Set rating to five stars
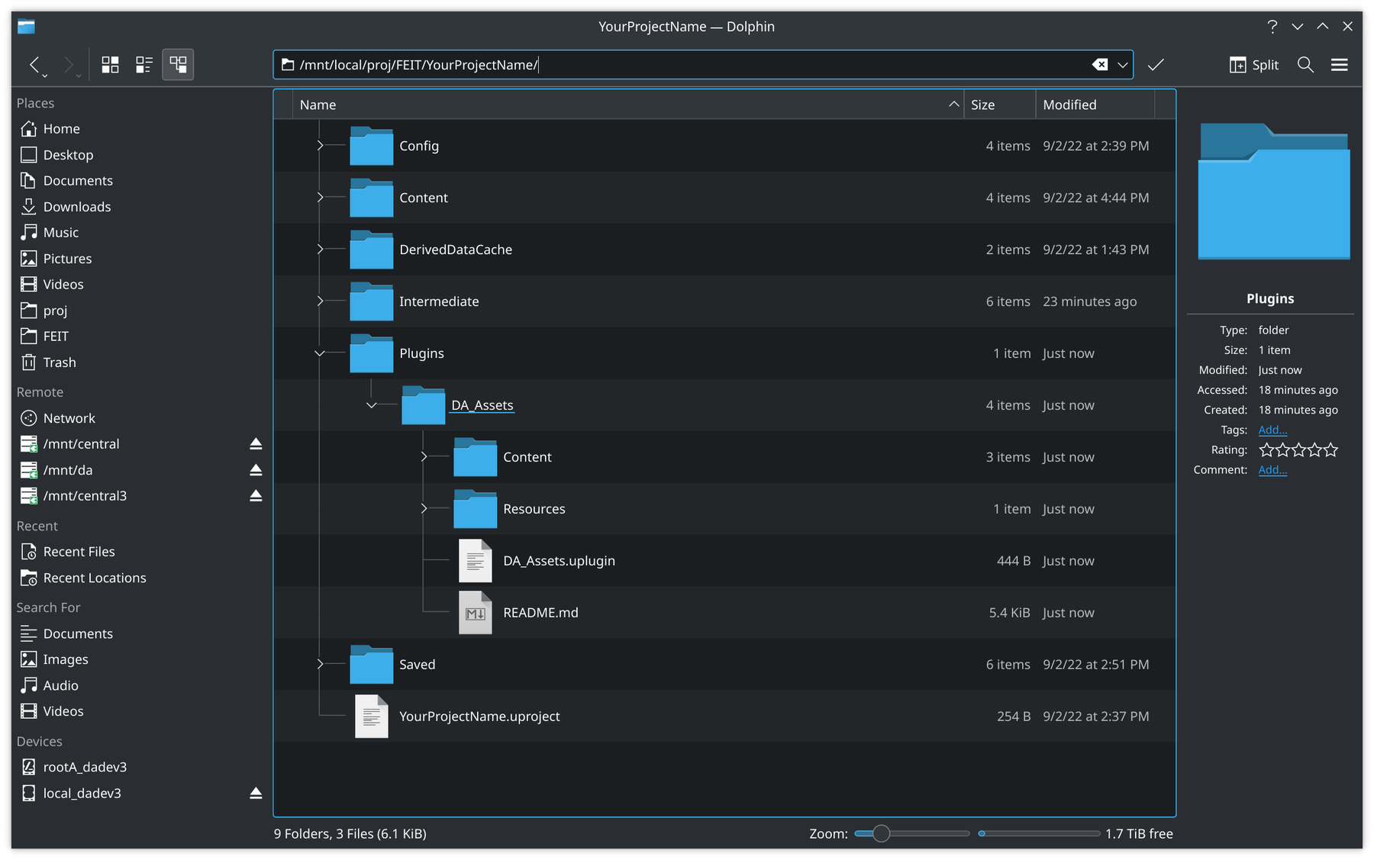The image size is (1374, 860). coord(1330,450)
